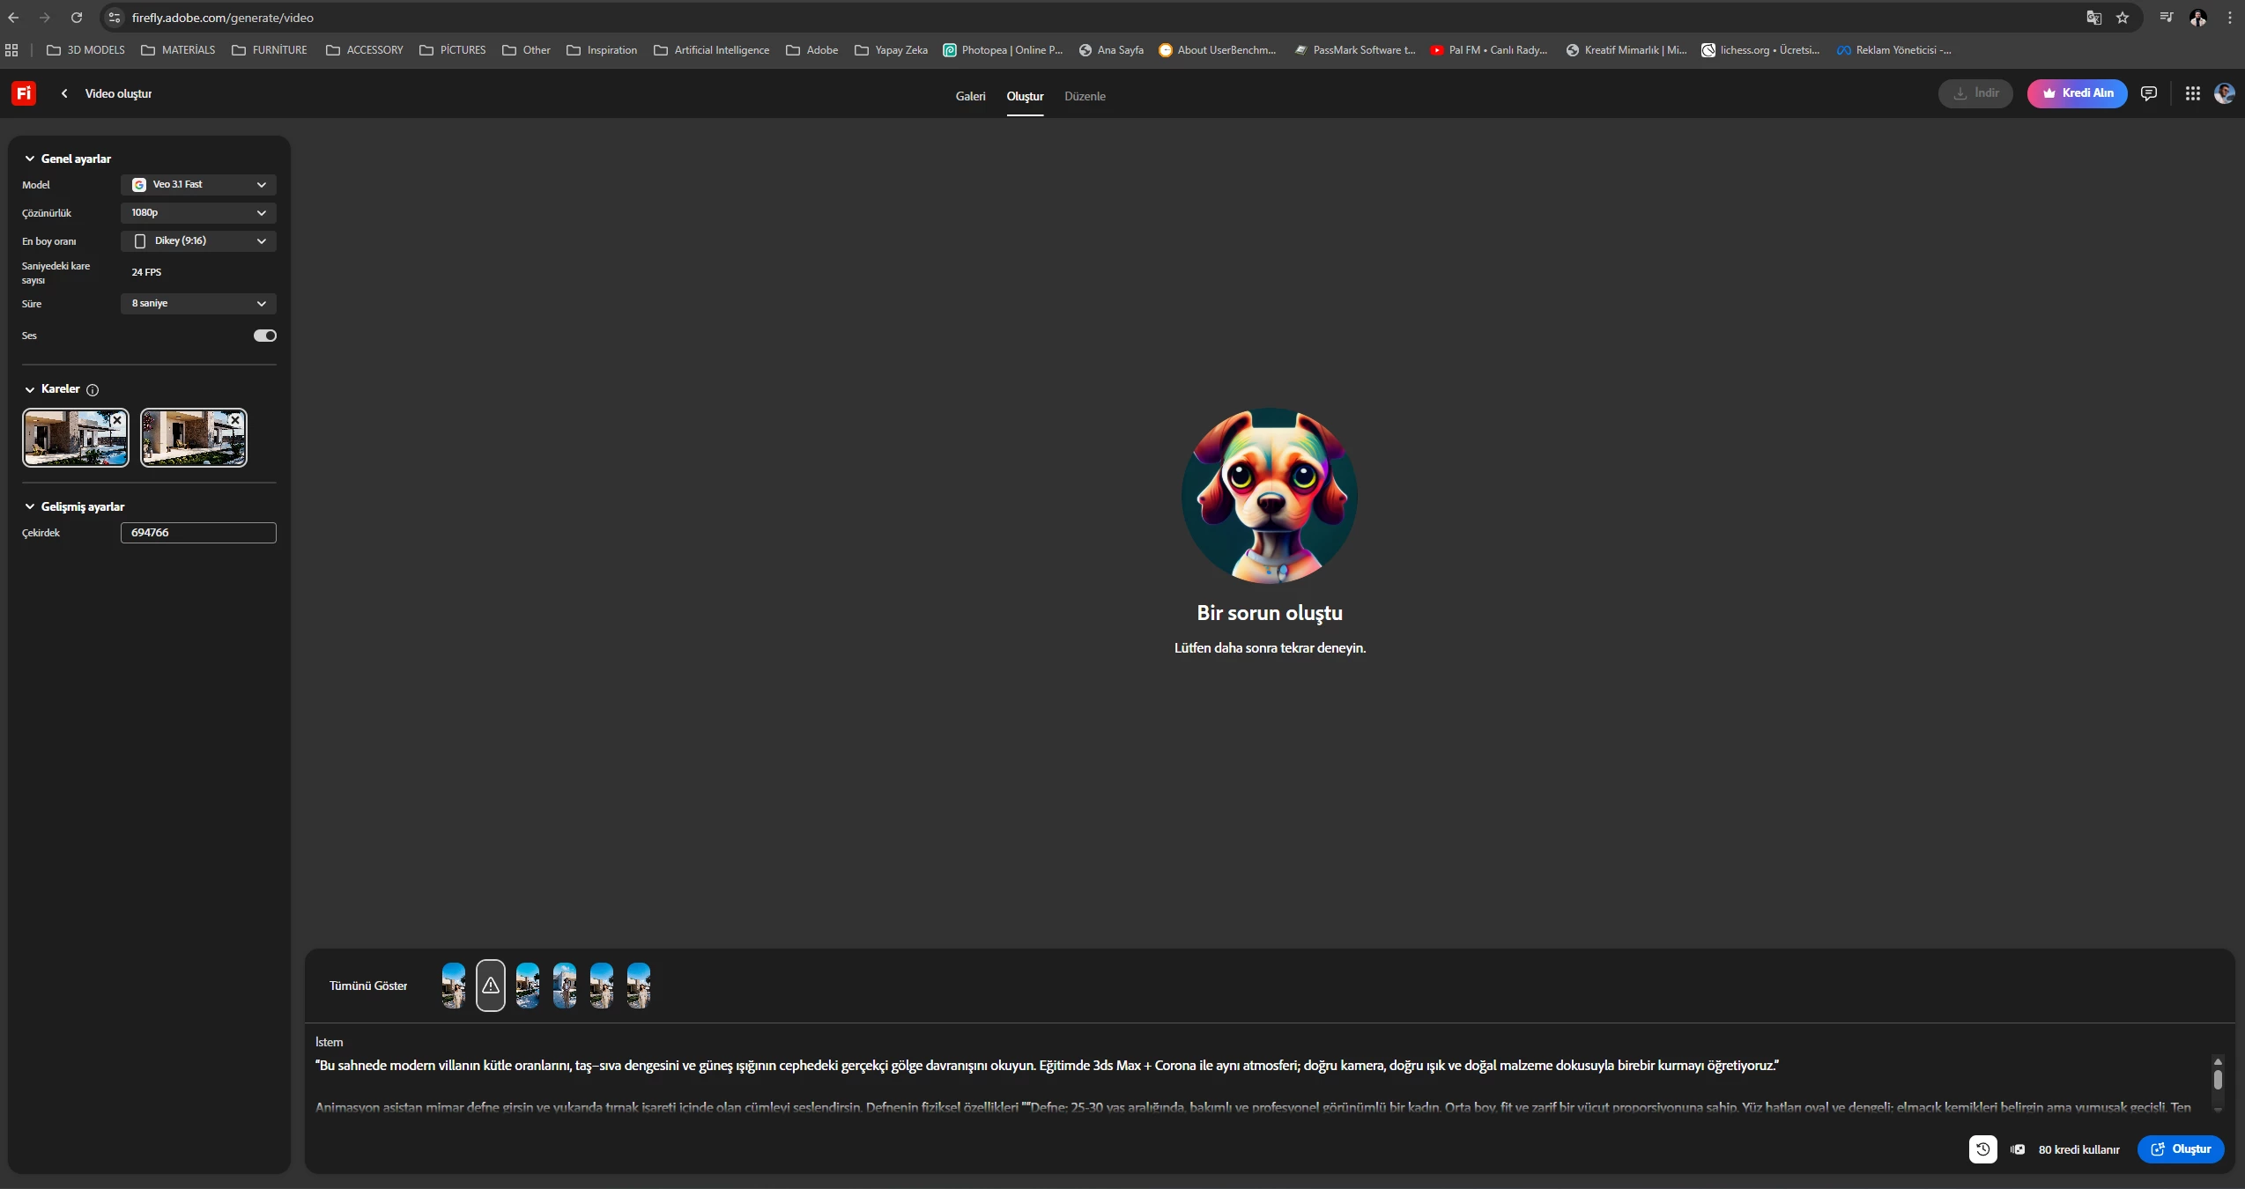
Task: Open the Model dropdown Veo 3.1 Fast
Action: pyautogui.click(x=198, y=185)
